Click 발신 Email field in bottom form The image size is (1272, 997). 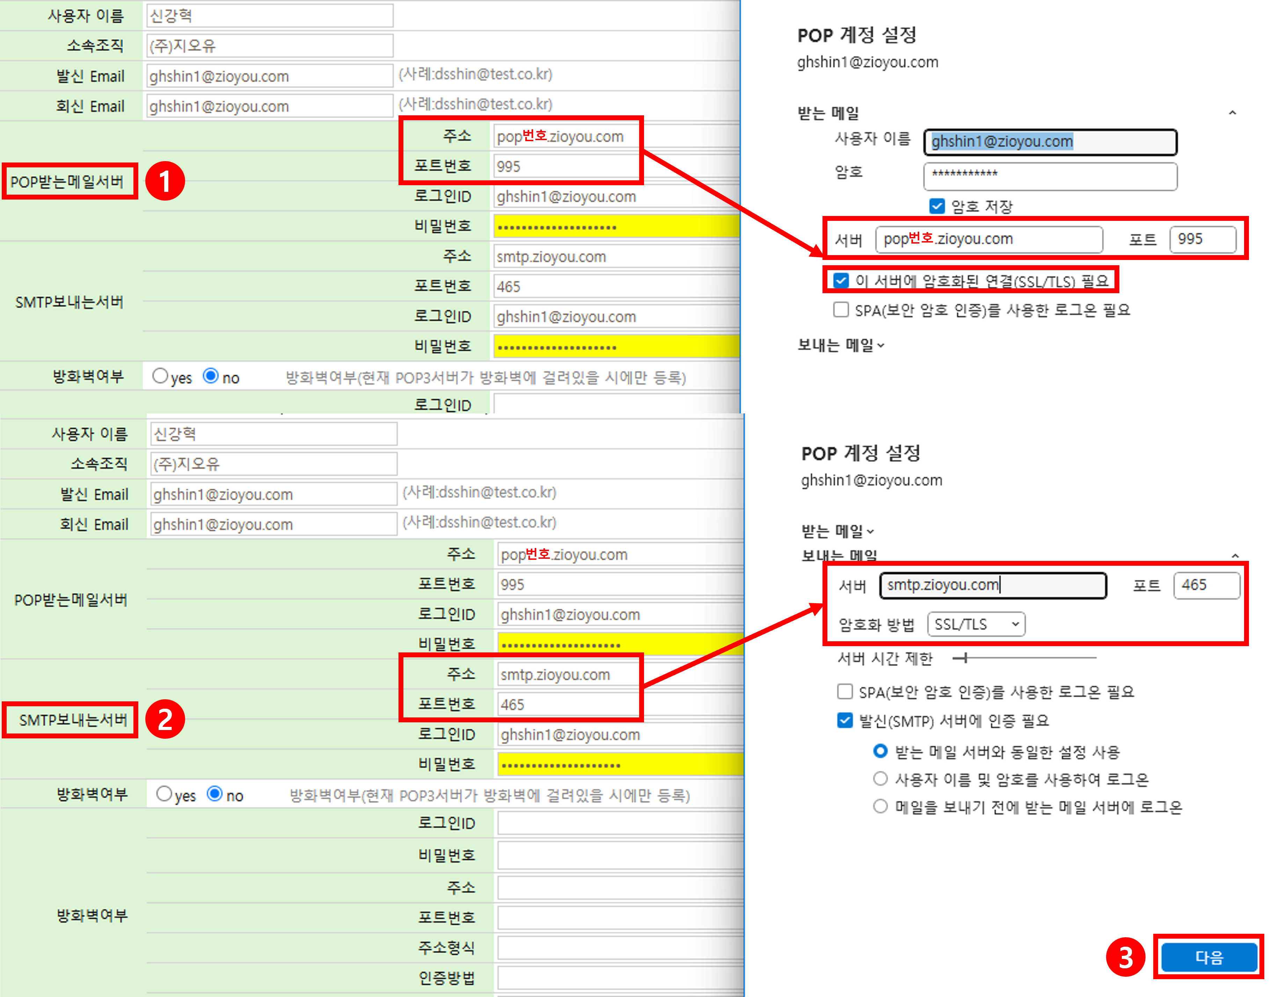274,494
